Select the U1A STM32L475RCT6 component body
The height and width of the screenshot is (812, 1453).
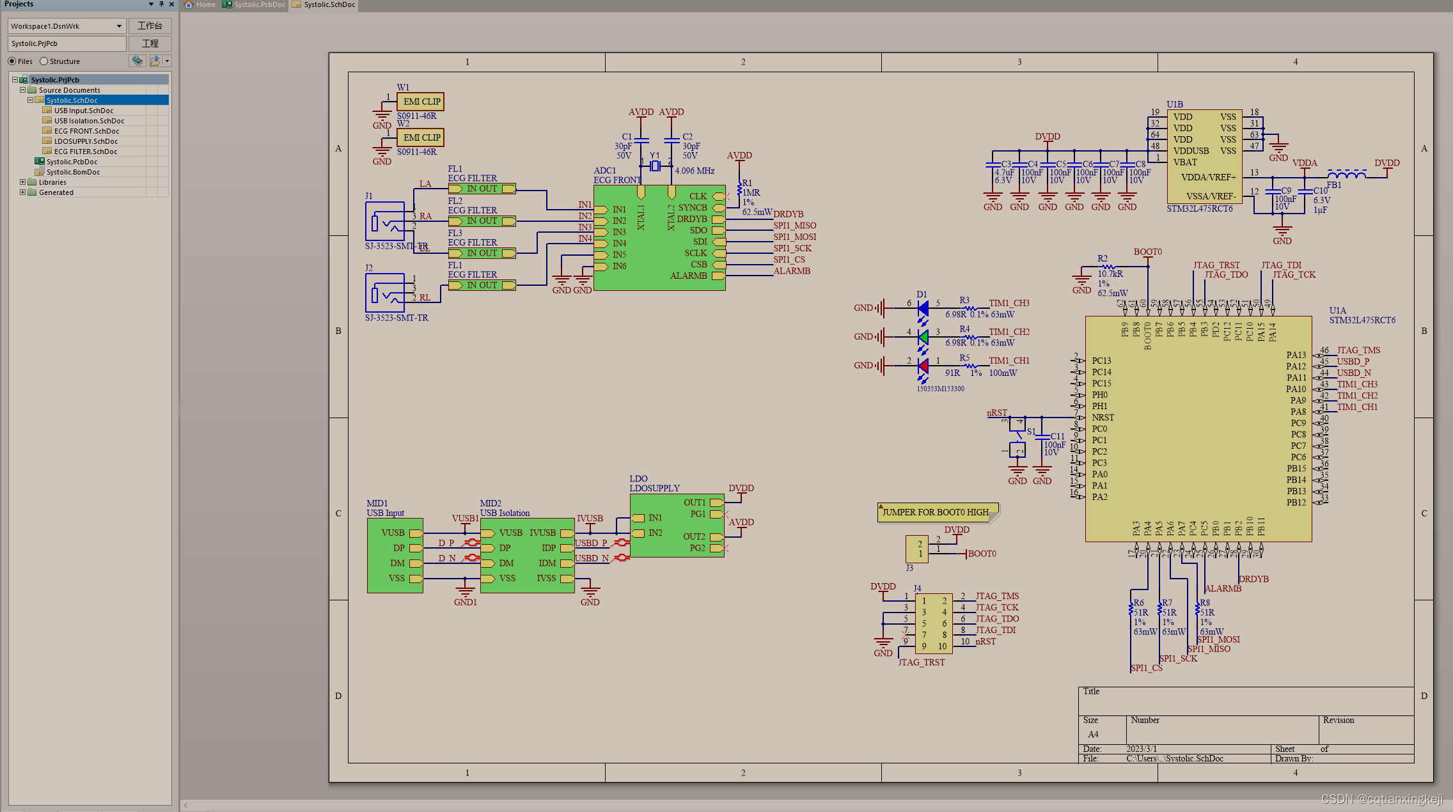(1198, 428)
